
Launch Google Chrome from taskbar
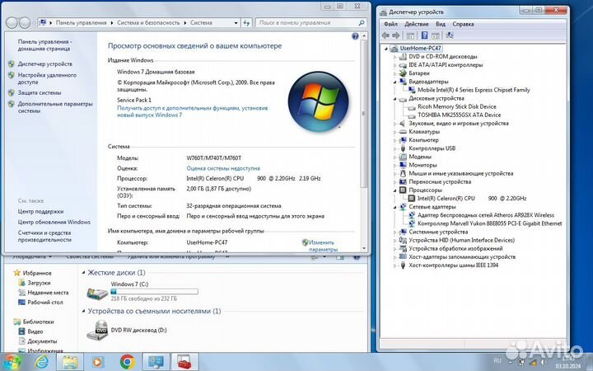(x=128, y=362)
